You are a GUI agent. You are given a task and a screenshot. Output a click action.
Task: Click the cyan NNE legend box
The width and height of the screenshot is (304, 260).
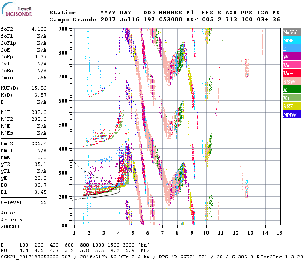coord(291,40)
